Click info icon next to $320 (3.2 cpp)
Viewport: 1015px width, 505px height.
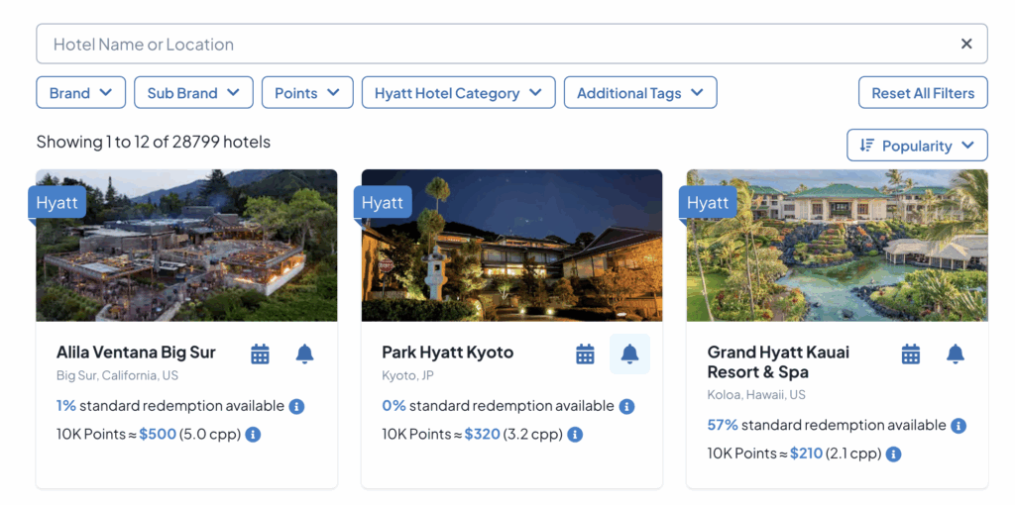(x=575, y=434)
